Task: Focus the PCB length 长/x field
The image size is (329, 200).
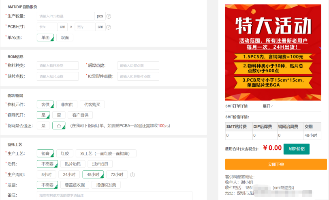Action: 47,27
